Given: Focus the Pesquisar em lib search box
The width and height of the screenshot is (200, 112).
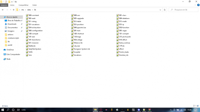Looking at the screenshot, I should (x=183, y=10).
